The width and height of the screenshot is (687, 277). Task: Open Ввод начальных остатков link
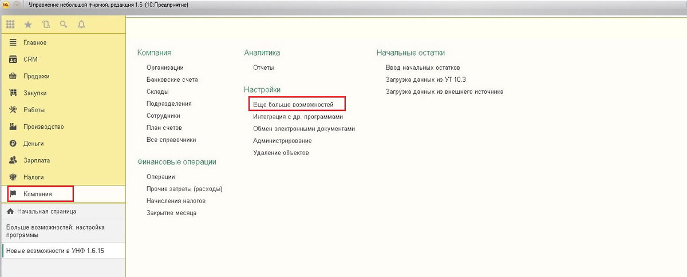423,68
